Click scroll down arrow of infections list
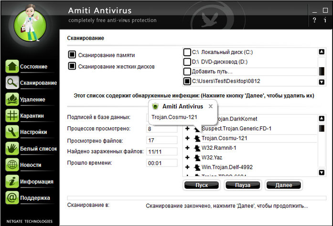This screenshot has width=333, height=226. click(322, 173)
